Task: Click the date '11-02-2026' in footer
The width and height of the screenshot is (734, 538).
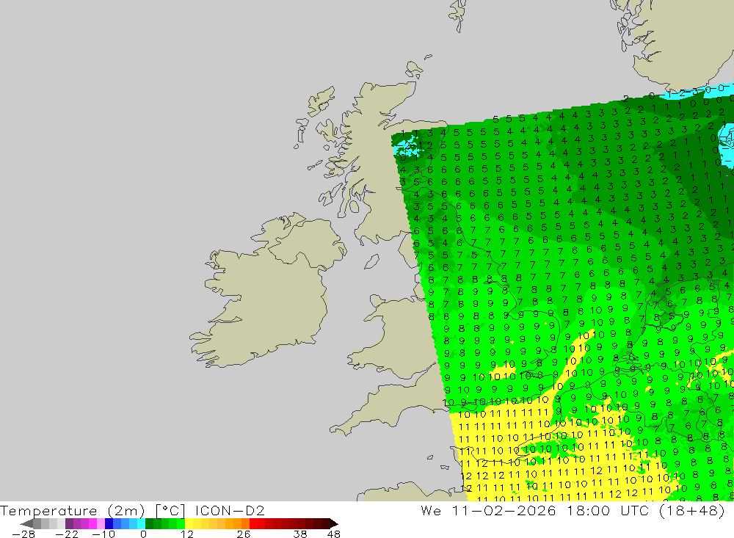Action: (x=504, y=510)
